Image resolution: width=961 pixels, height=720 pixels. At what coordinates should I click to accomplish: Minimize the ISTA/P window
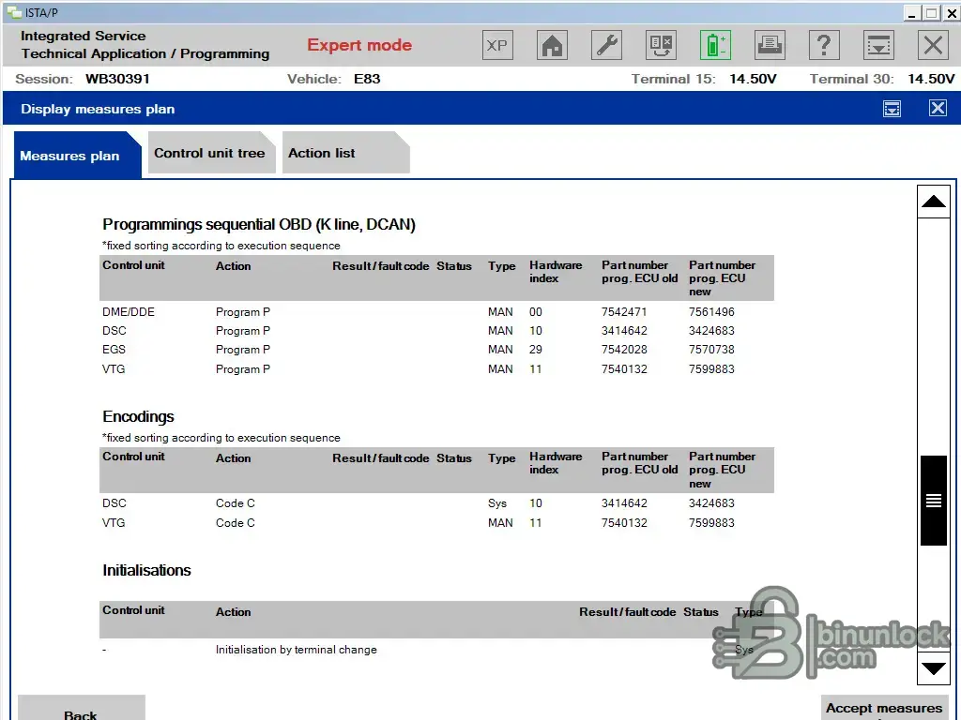coord(911,13)
